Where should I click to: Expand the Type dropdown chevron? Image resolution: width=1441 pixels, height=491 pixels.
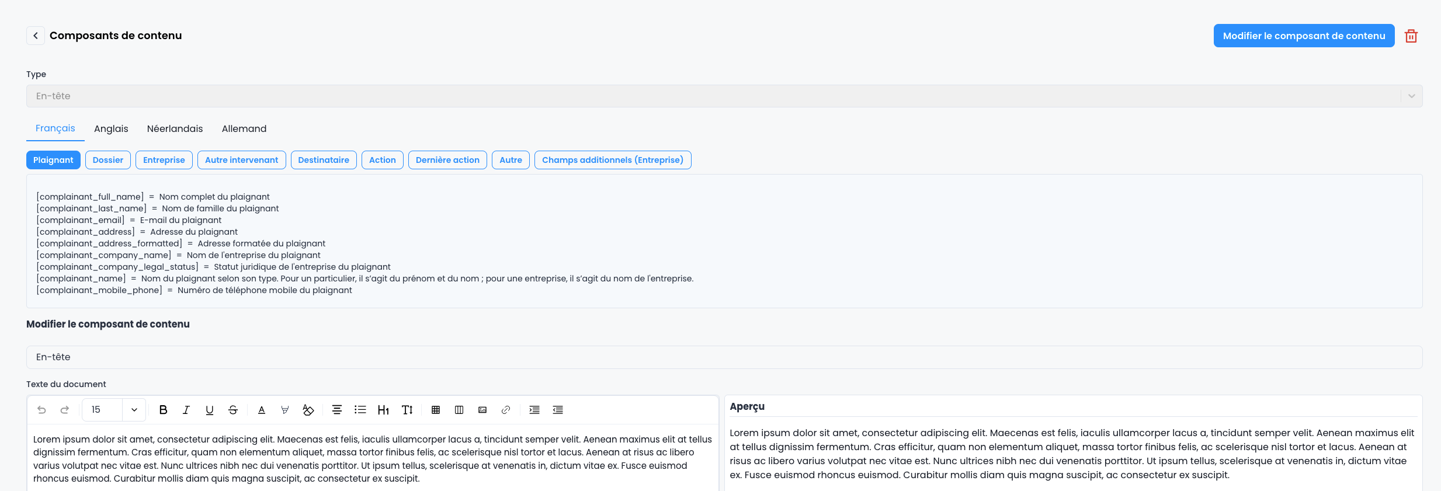coord(1411,96)
